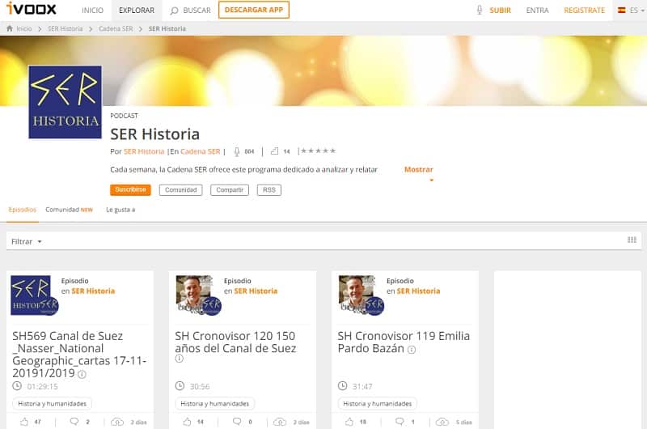Click the microphone episode count icon

[x=237, y=151]
